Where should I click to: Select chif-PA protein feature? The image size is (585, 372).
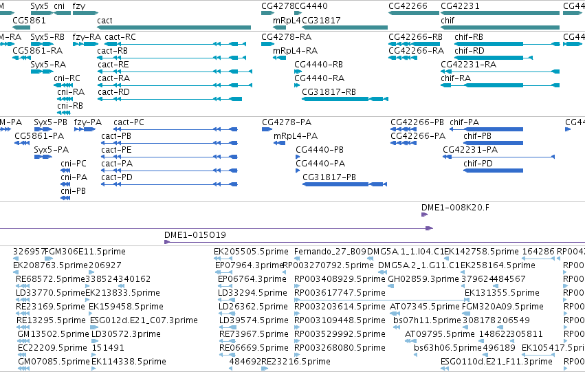click(487, 129)
